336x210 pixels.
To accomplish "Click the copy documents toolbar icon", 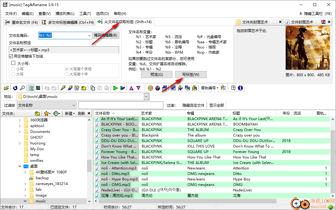I will click(93, 88).
